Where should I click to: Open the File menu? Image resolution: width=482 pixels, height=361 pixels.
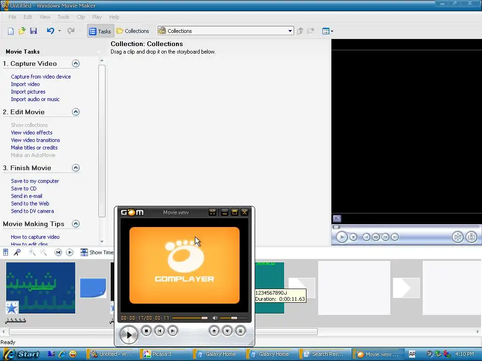12,17
